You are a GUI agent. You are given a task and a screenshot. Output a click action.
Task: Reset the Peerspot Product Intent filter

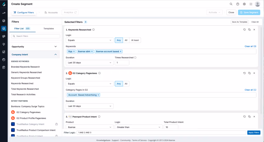point(244,117)
